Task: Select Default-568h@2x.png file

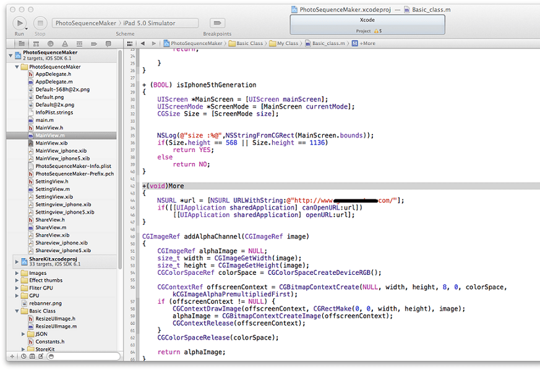Action: pos(62,90)
